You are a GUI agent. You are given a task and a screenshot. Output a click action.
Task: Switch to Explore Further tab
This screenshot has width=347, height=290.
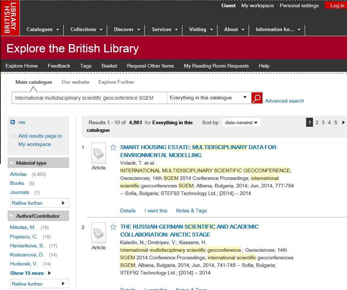pyautogui.click(x=116, y=82)
